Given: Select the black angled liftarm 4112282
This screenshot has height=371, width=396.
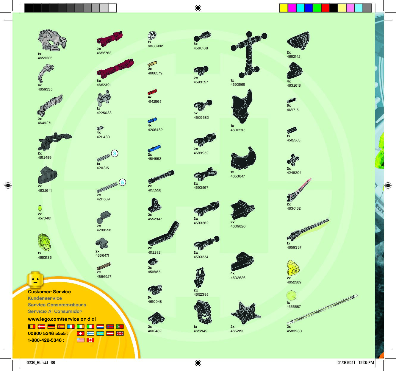Looking at the screenshot, I should point(163,234).
